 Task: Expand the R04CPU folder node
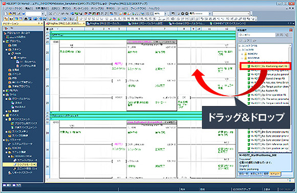[x=242, y=54]
